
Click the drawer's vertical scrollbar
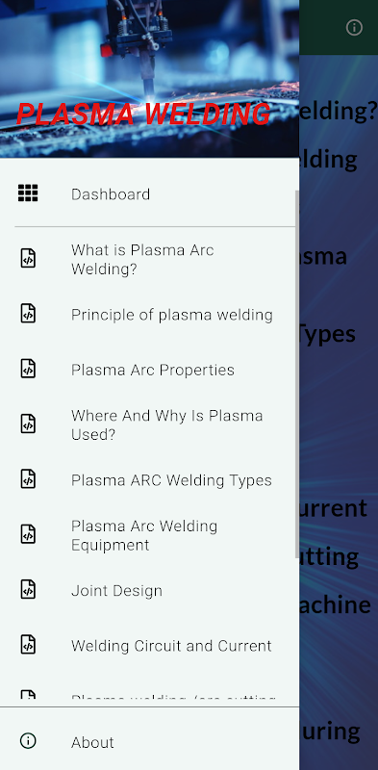pos(296,374)
